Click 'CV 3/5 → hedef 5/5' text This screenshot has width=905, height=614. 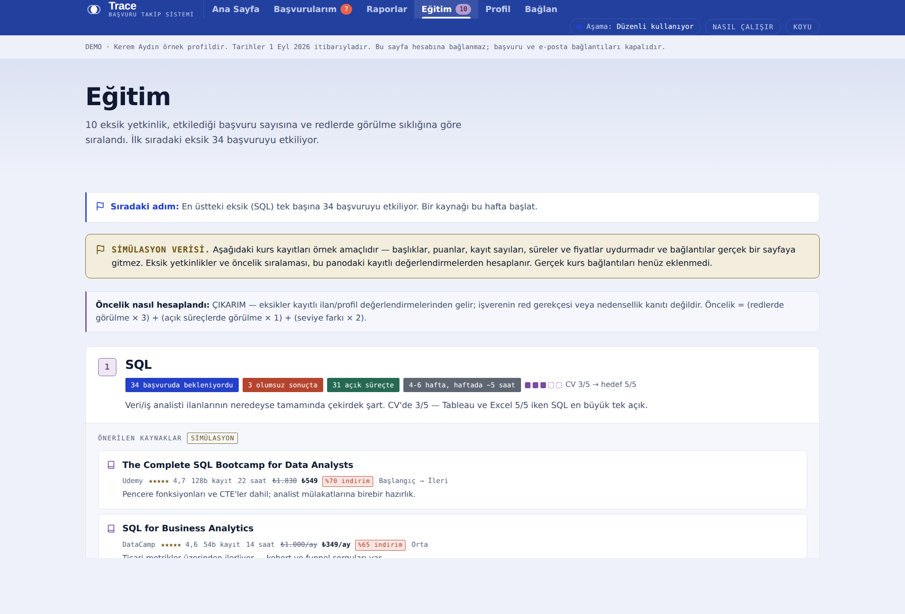601,384
